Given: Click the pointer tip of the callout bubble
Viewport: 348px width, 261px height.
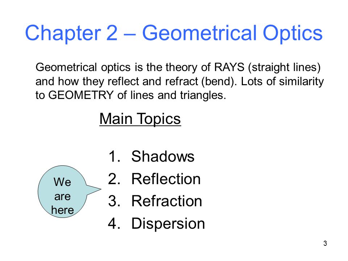Looking at the screenshot, I should pos(100,189).
